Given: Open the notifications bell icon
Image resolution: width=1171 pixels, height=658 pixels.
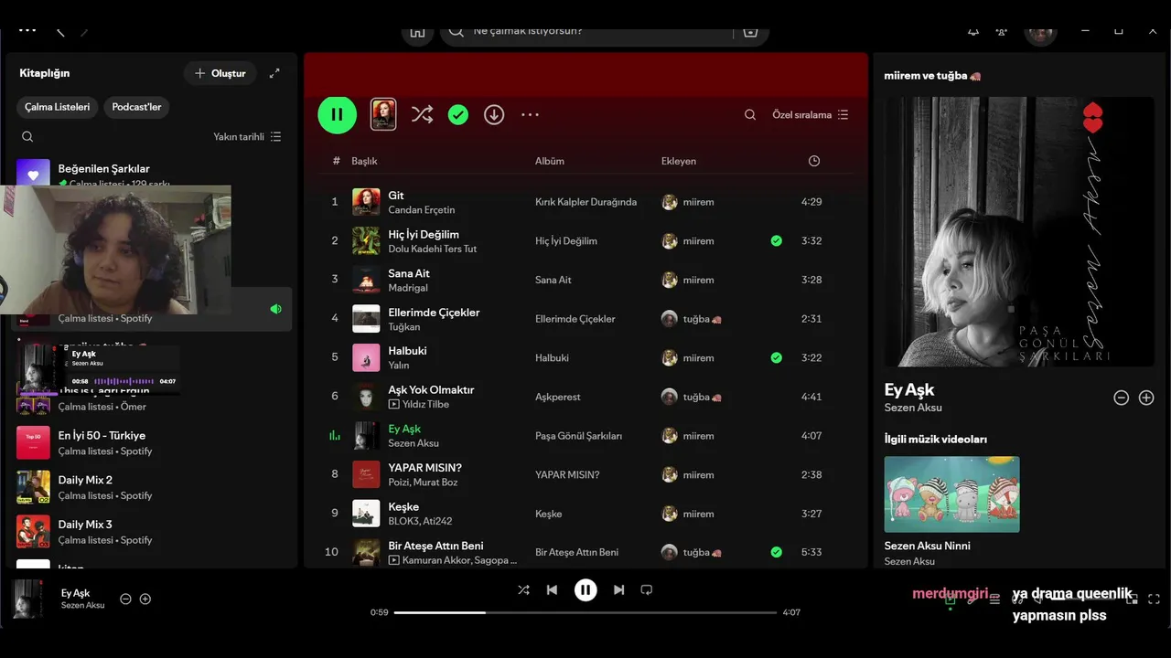Looking at the screenshot, I should tap(973, 31).
